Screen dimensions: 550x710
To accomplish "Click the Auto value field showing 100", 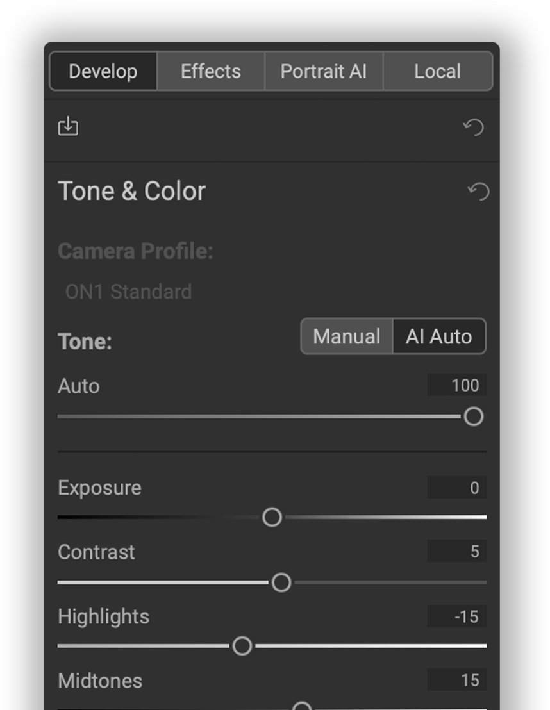I will (x=456, y=385).
